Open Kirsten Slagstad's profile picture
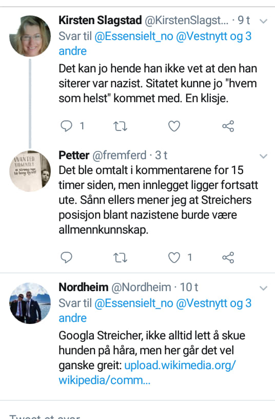This screenshot has height=419, width=275. pyautogui.click(x=30, y=36)
